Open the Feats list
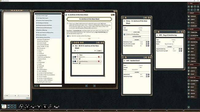The height and width of the screenshot is (112, 200). click(193, 87)
